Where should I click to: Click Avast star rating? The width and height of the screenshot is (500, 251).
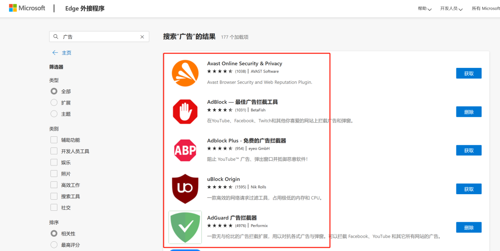[220, 71]
